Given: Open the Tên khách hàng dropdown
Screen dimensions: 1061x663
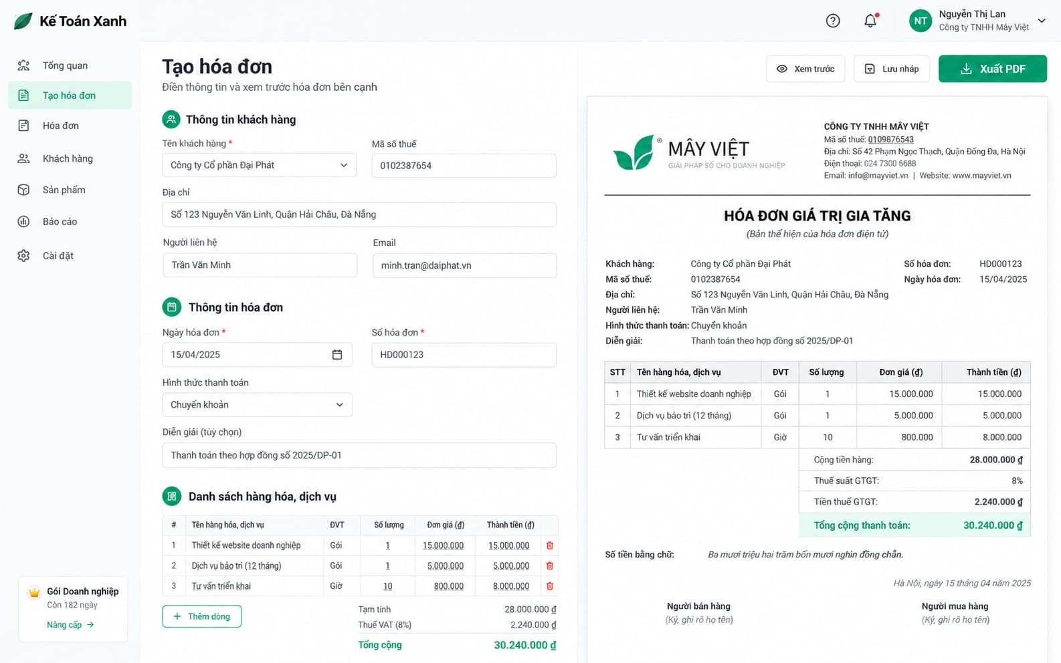Looking at the screenshot, I should [260, 165].
